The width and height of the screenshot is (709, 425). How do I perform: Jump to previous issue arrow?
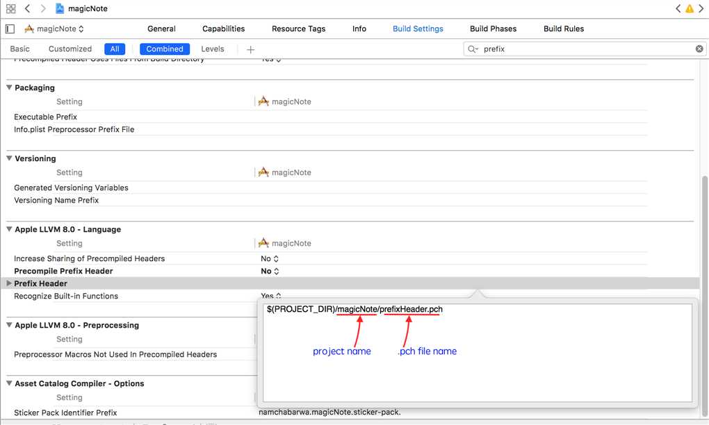point(678,8)
